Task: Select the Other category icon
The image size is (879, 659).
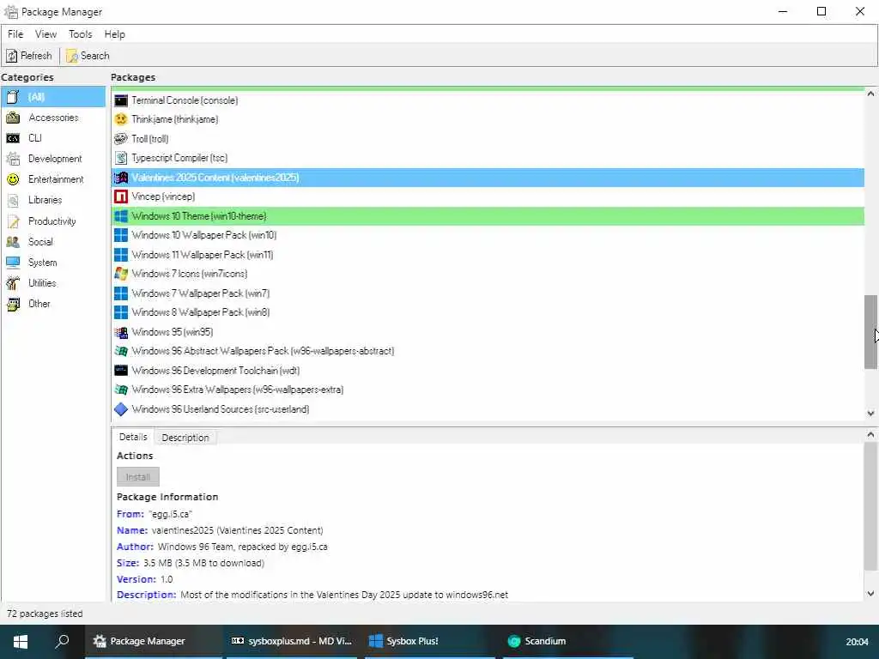Action: (13, 304)
